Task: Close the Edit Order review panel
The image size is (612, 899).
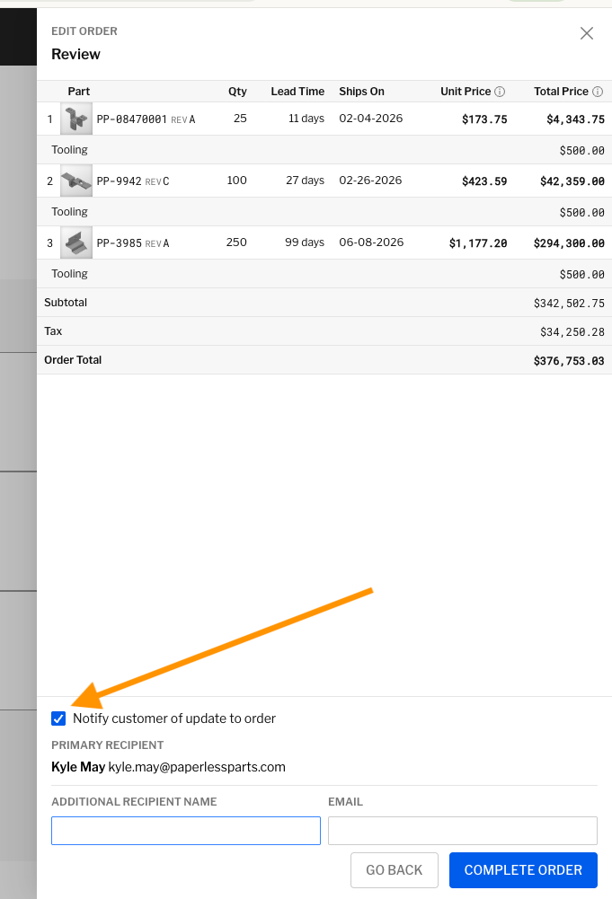Action: (586, 33)
